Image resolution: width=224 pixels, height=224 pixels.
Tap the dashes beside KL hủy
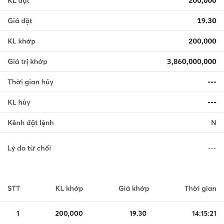(212, 102)
